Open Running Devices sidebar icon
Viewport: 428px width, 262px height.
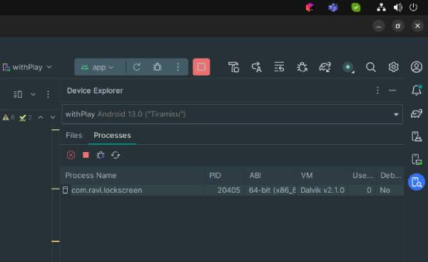pyautogui.click(x=417, y=159)
